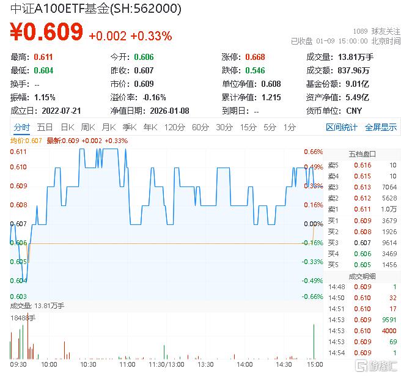
Task: Click the 基金份额 value 9.01亿
Action: tap(357, 84)
